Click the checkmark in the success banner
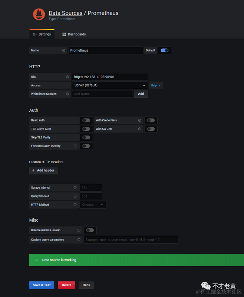The width and height of the screenshot is (244, 297). click(x=36, y=260)
